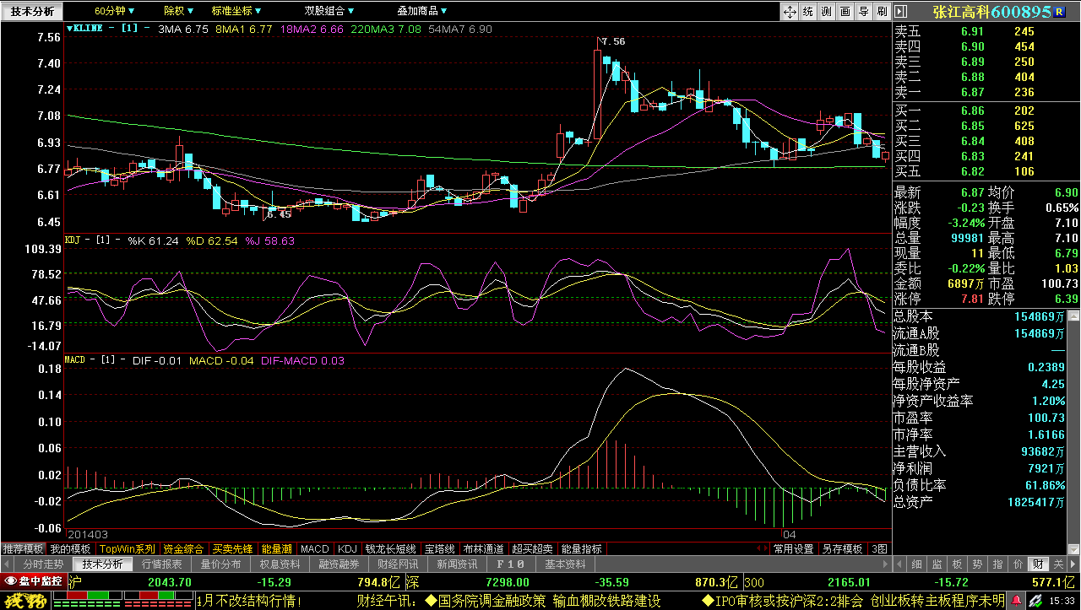
Task: Select the MACD template button
Action: (x=315, y=548)
